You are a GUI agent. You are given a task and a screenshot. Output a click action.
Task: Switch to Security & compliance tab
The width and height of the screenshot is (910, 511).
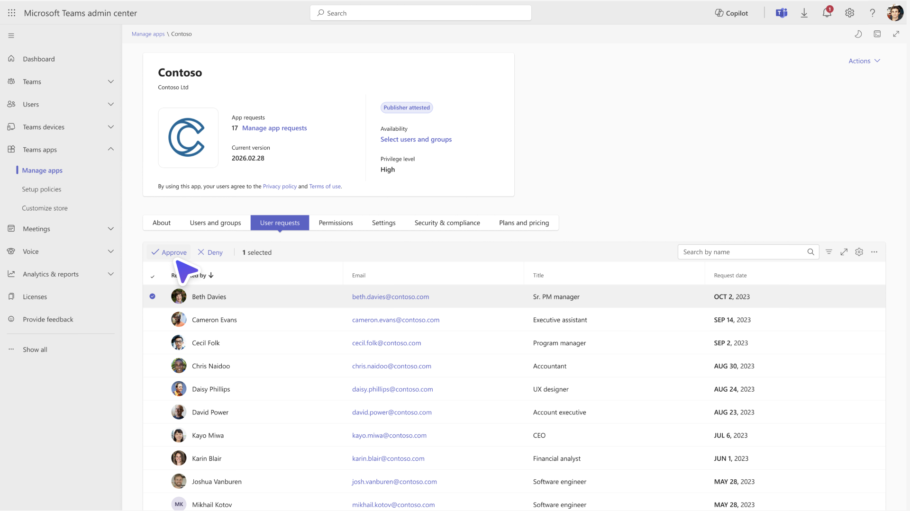447,223
